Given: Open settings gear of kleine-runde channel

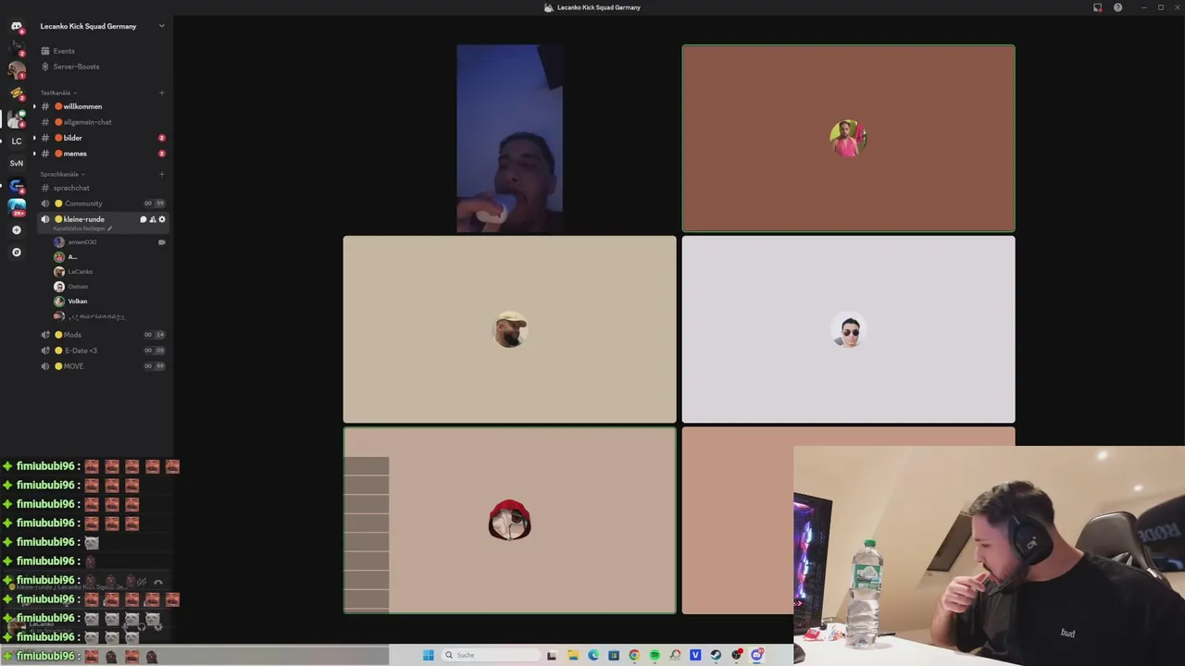Looking at the screenshot, I should coord(162,219).
